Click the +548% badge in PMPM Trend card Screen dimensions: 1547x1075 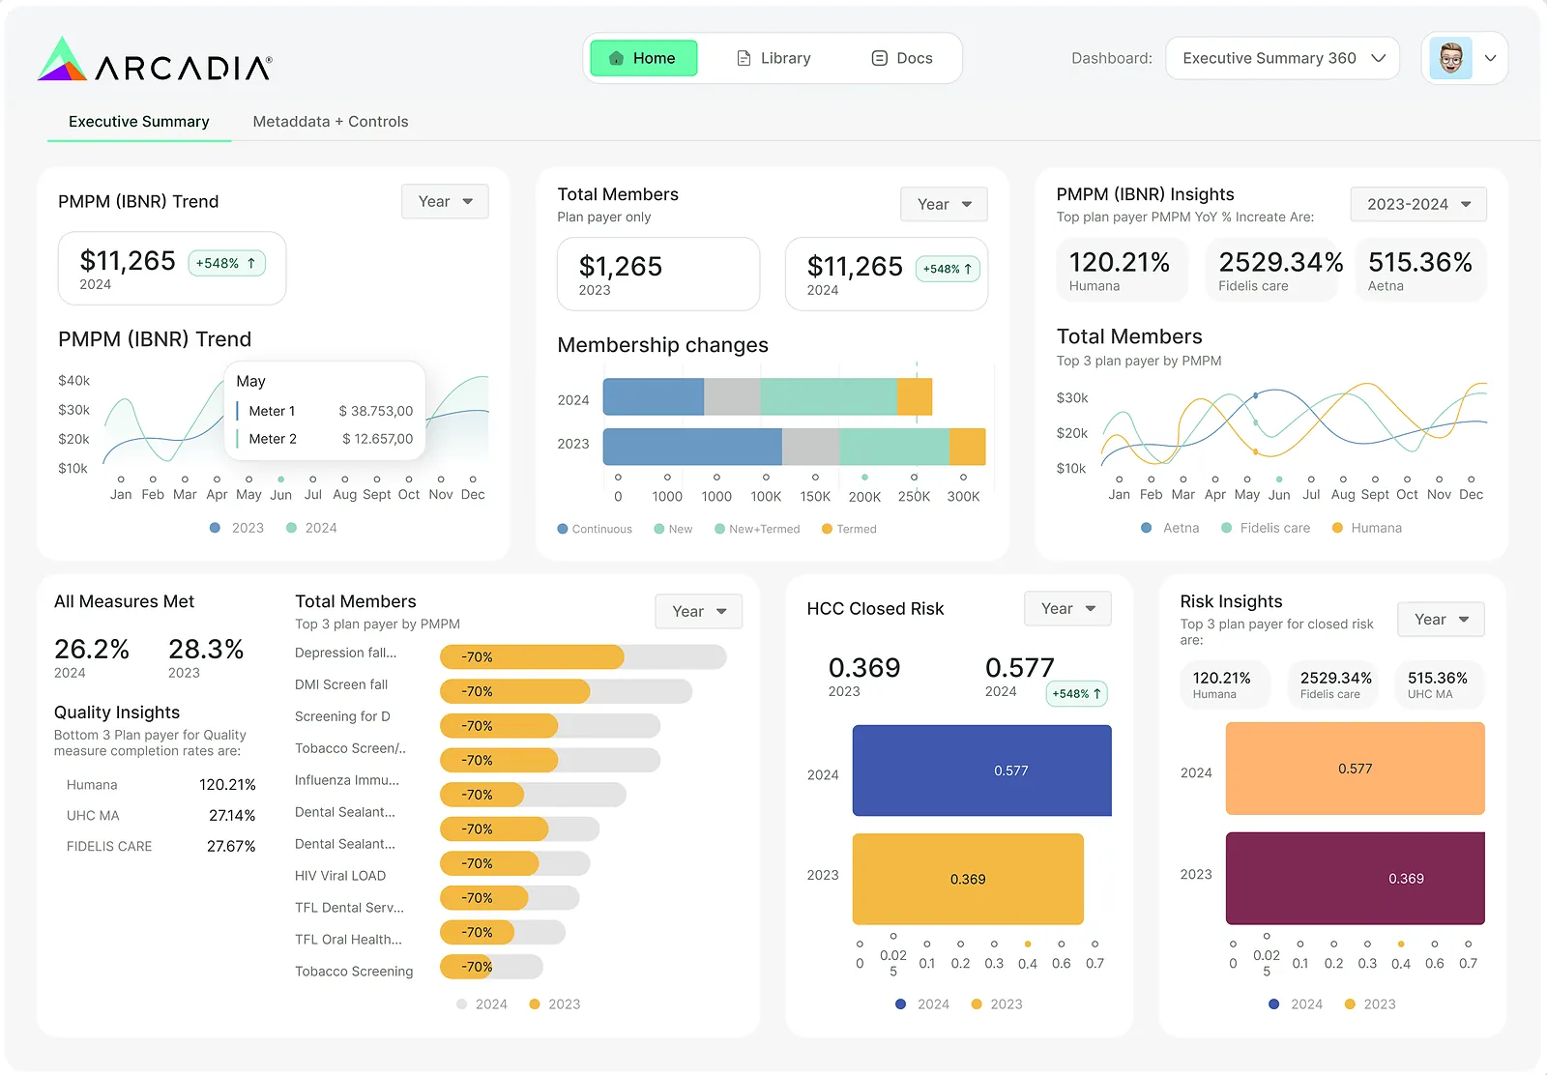pyautogui.click(x=226, y=263)
